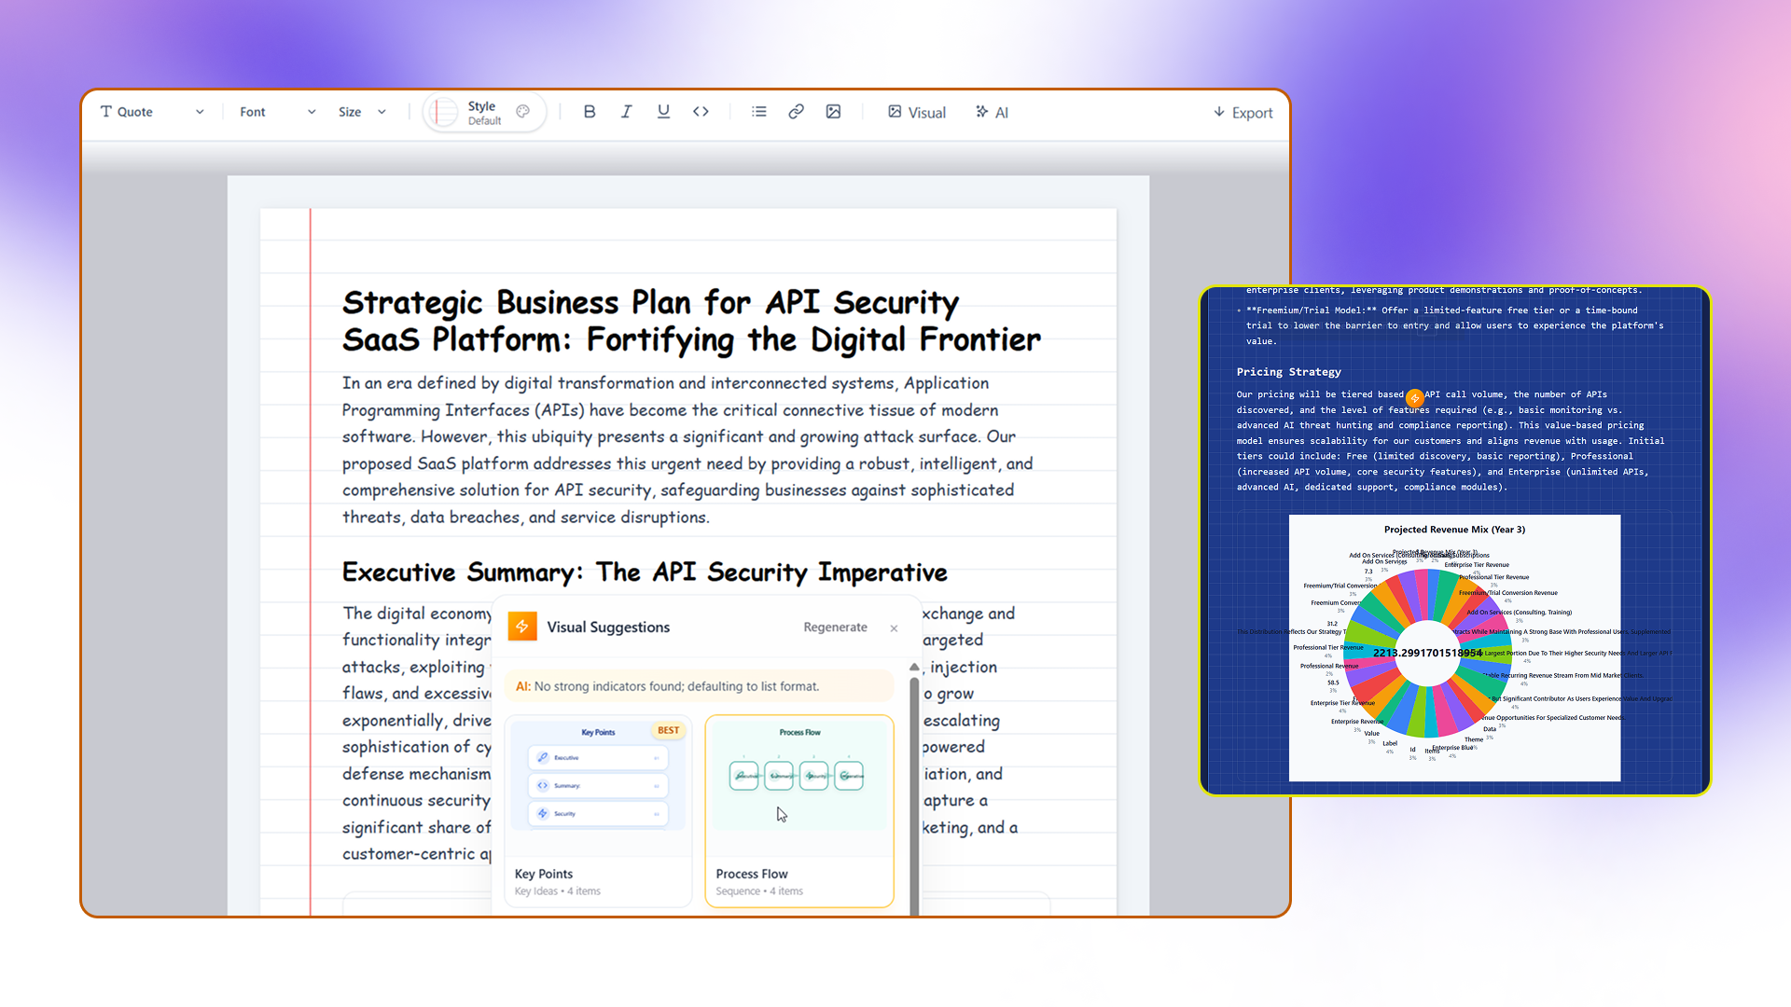Click the orange lightning icon in Visual Suggestions
This screenshot has height=1007, width=1791.
pyautogui.click(x=522, y=627)
